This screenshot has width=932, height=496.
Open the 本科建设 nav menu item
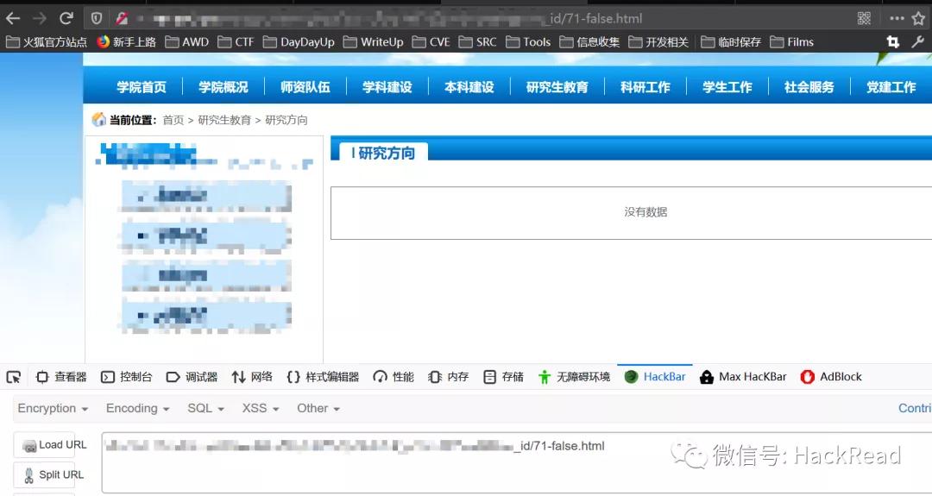[469, 87]
